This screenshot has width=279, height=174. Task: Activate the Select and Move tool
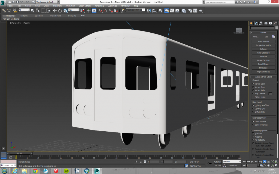click(x=54, y=11)
